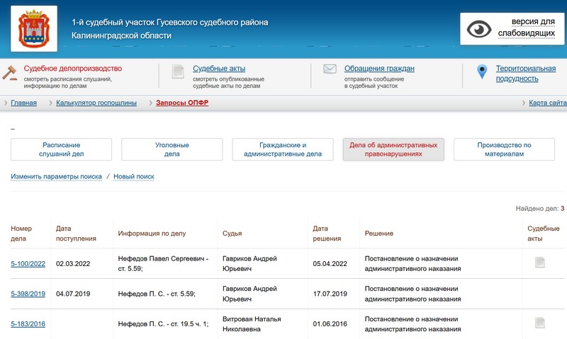567x339 pixels.
Task: Click the gavel icon near Судебное делопроизводство
Action: (10, 73)
